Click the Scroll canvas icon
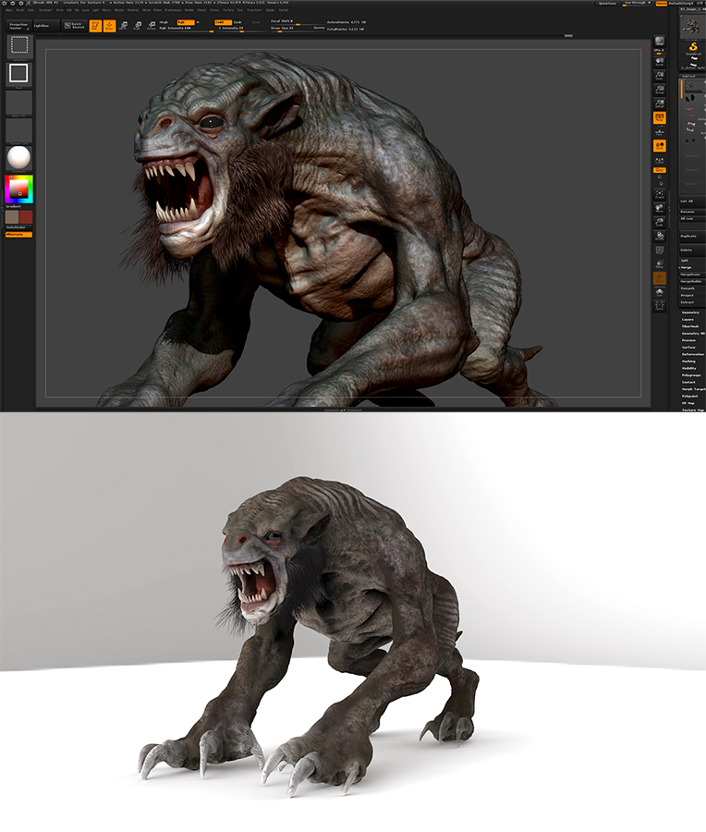The width and height of the screenshot is (706, 832). coord(659,62)
